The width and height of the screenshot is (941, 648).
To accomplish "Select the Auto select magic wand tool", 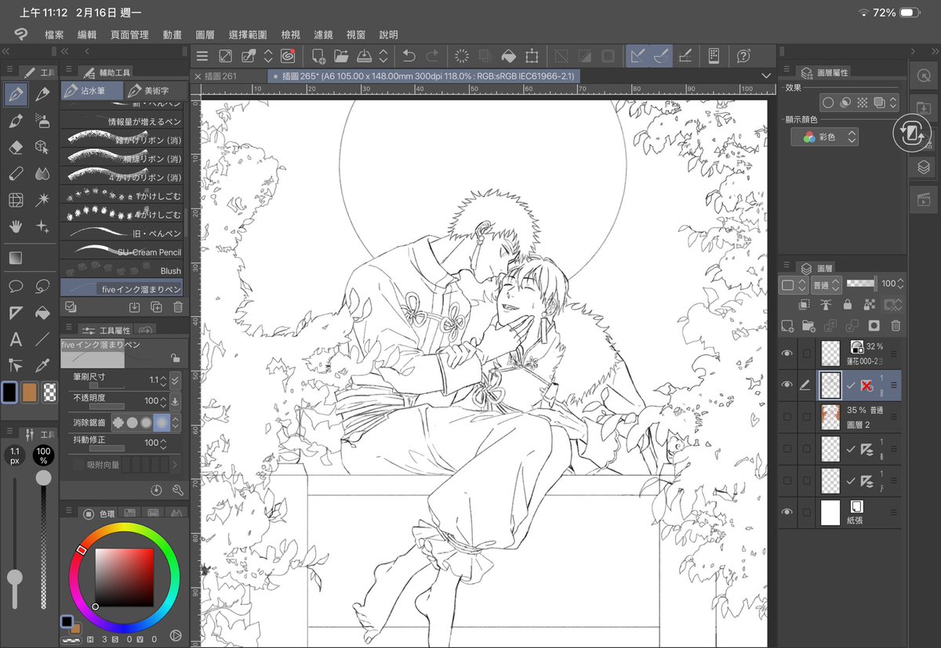I will click(x=42, y=200).
